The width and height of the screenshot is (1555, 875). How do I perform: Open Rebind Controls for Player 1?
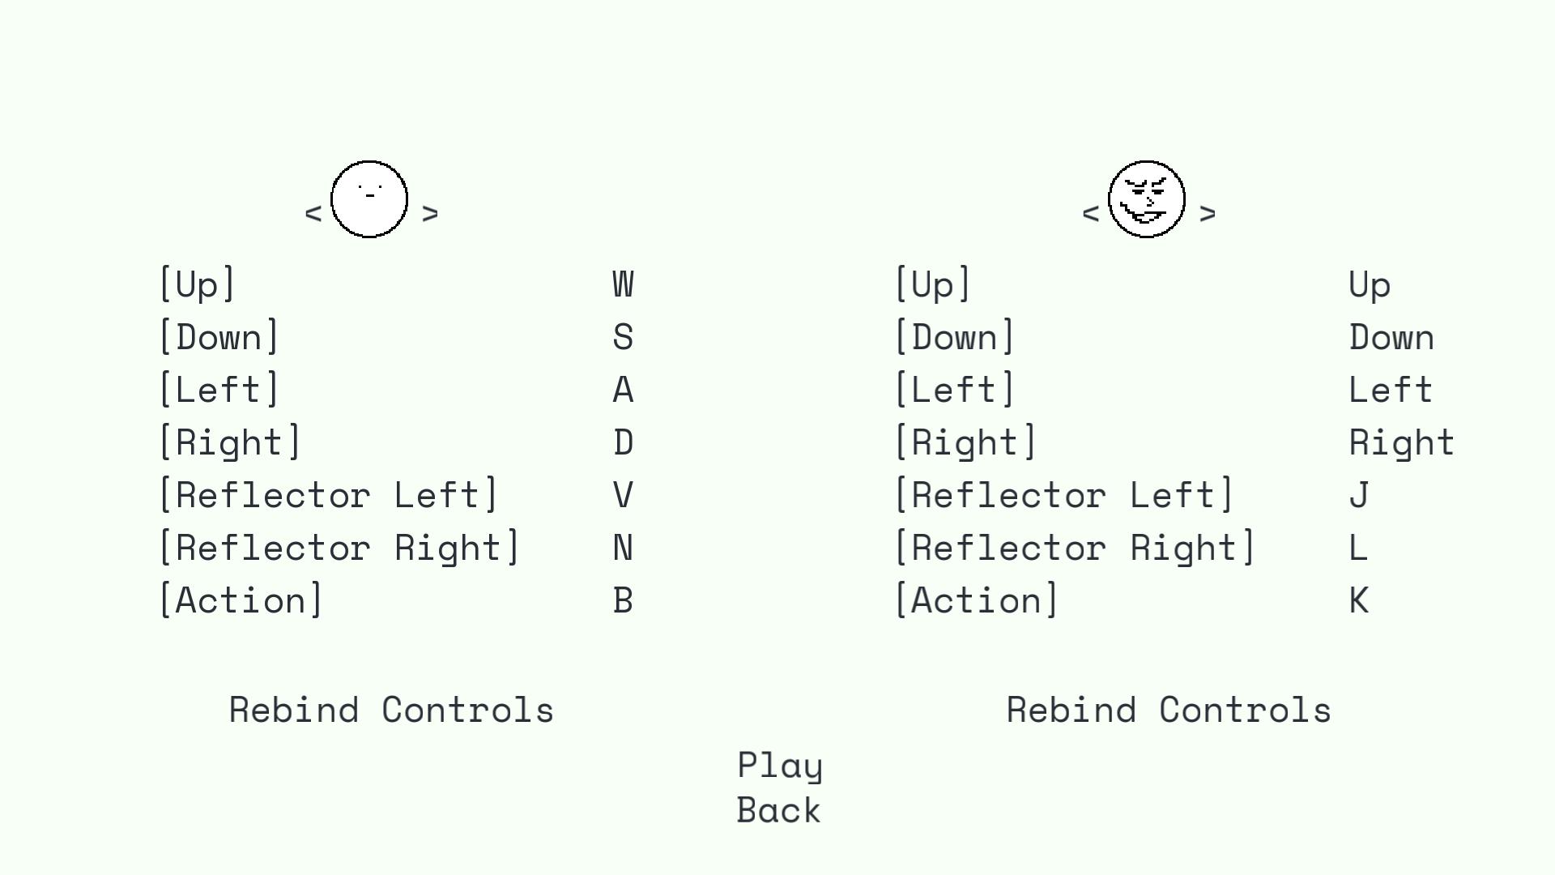click(391, 707)
